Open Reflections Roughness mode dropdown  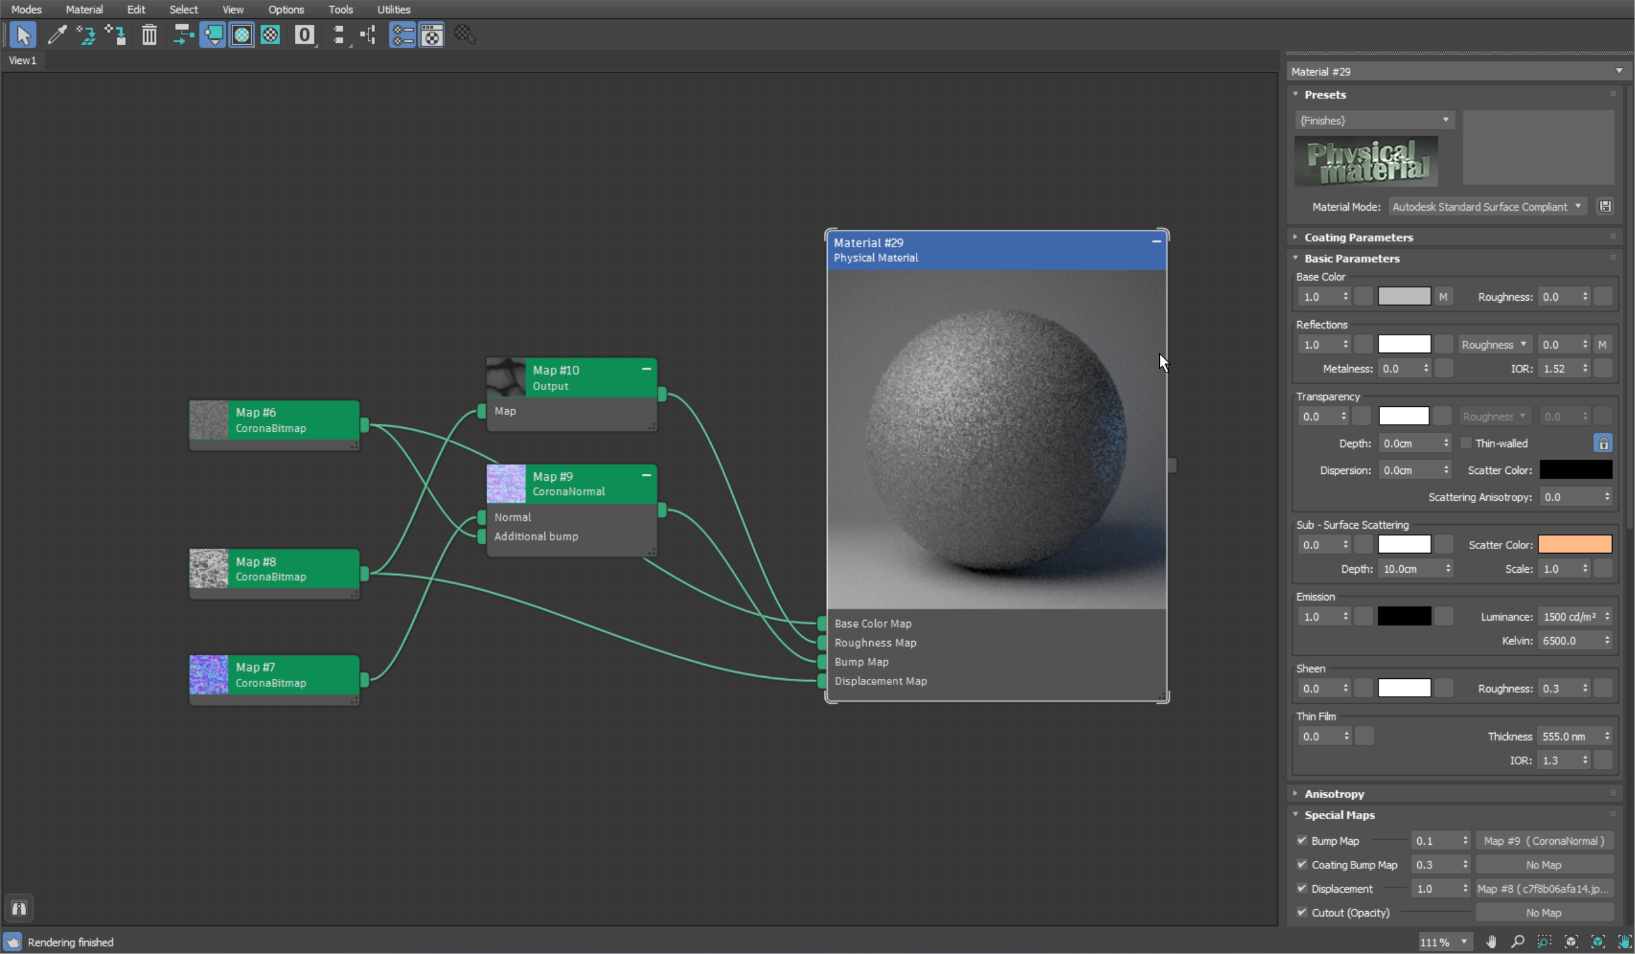[x=1494, y=345]
